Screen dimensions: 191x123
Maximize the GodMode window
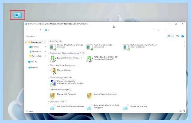pyautogui.click(x=176, y=24)
